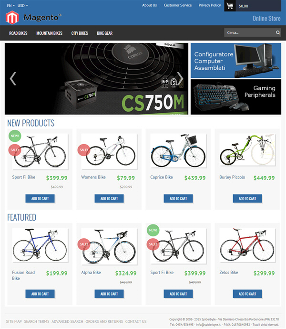Click the shopping cart icon

point(230,6)
